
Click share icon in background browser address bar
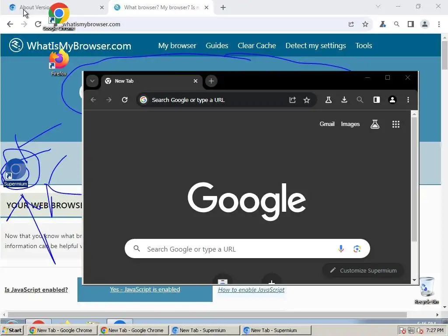tap(351, 24)
